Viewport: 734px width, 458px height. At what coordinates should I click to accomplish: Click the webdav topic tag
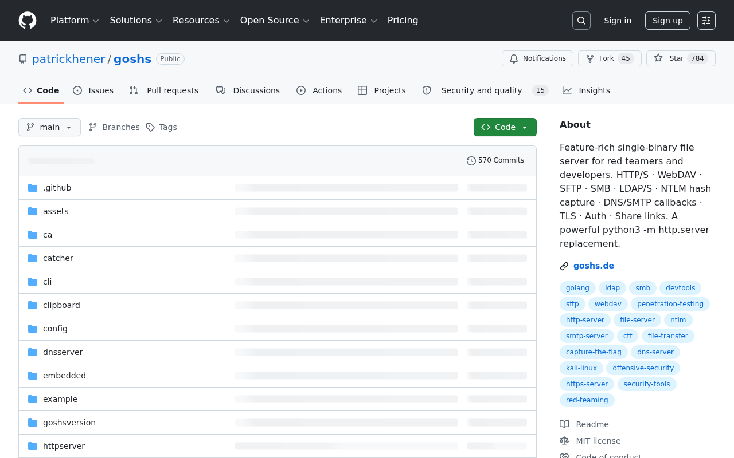click(608, 304)
